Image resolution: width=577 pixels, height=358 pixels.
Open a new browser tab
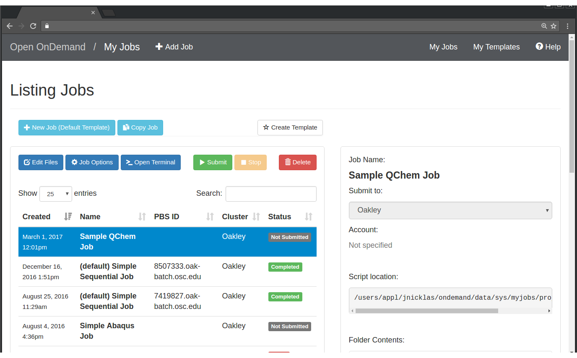pos(109,13)
